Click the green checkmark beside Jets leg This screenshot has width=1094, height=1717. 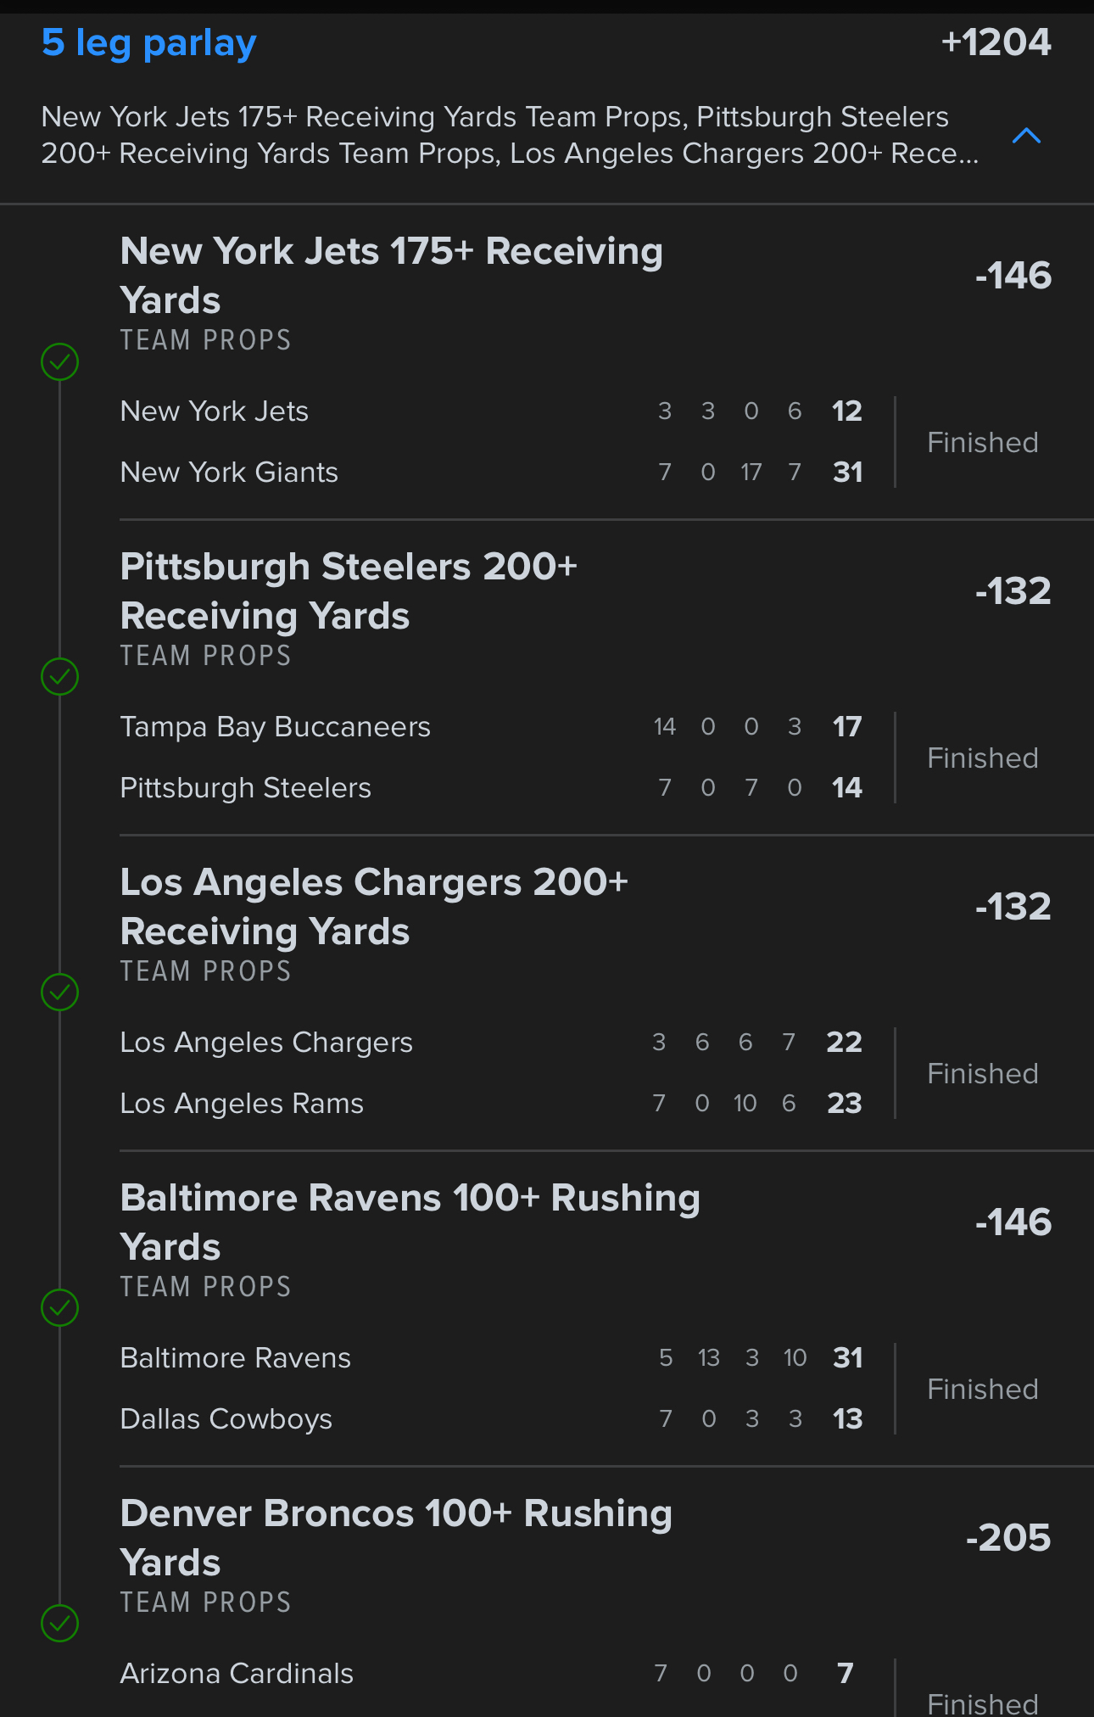[x=60, y=362]
